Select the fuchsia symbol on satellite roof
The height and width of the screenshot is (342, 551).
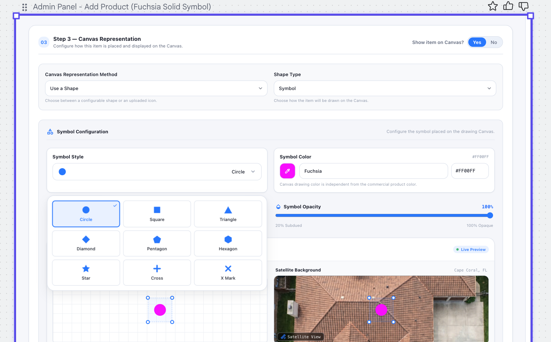click(x=381, y=310)
